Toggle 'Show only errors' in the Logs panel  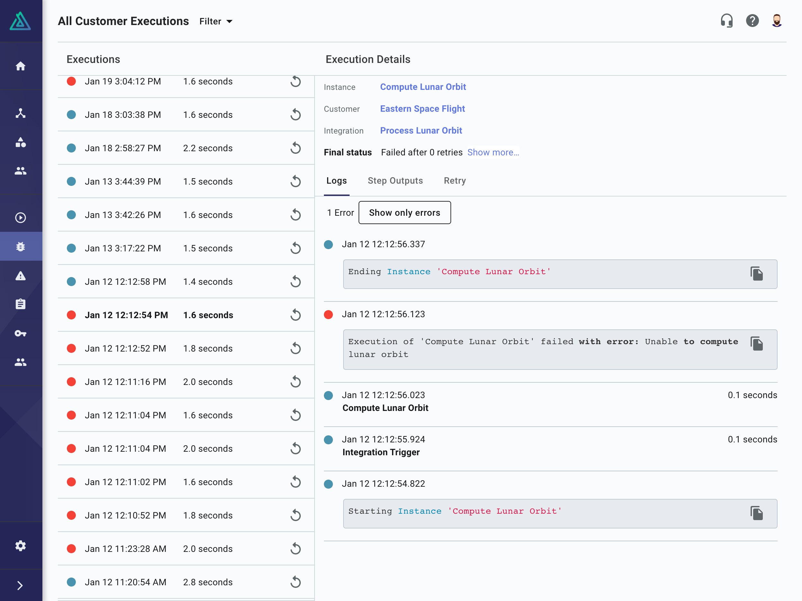pos(405,213)
